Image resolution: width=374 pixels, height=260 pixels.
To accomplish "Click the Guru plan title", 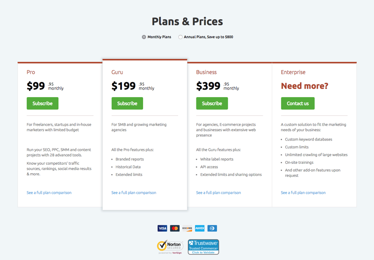I will tap(117, 72).
